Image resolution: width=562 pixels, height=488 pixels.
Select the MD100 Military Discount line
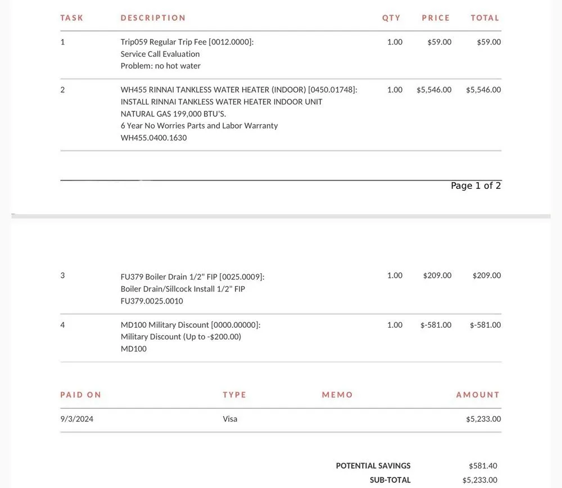click(x=191, y=325)
